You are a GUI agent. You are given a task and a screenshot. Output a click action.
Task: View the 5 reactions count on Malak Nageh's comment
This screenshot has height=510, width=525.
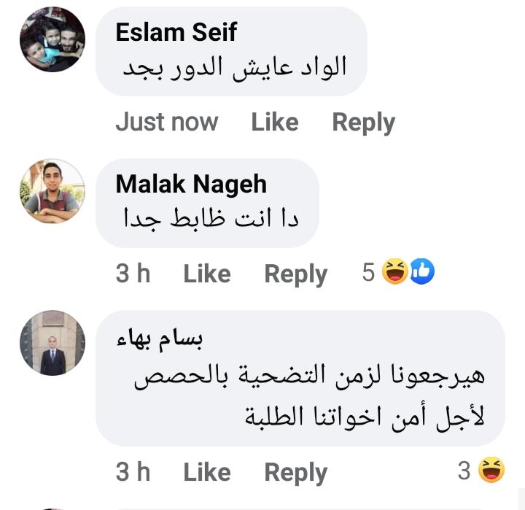tap(368, 273)
